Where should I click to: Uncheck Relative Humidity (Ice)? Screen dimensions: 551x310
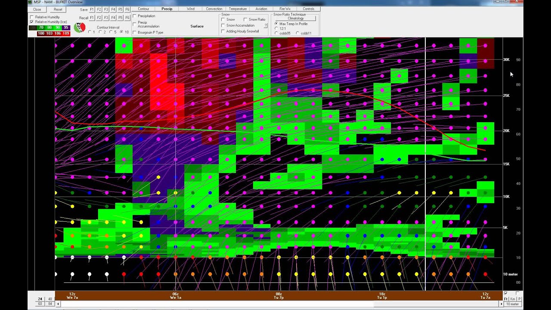tap(31, 22)
